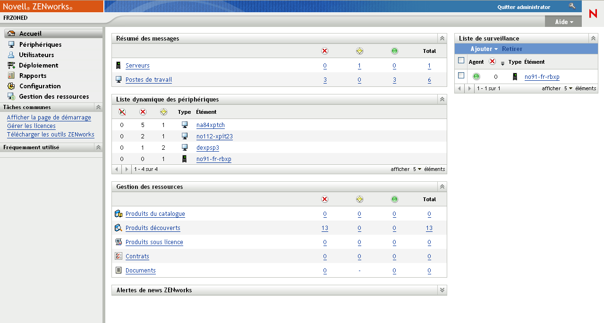The height and width of the screenshot is (323, 604).
Task: Click the contract icon beside Contrats
Action: [x=119, y=256]
